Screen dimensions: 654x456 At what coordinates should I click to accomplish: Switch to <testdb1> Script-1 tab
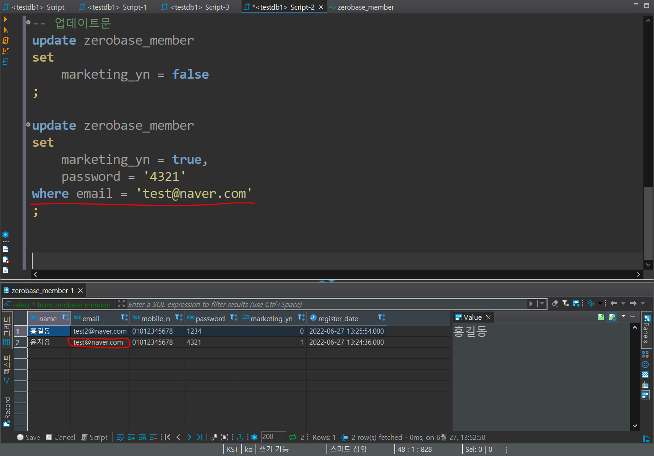(x=112, y=7)
